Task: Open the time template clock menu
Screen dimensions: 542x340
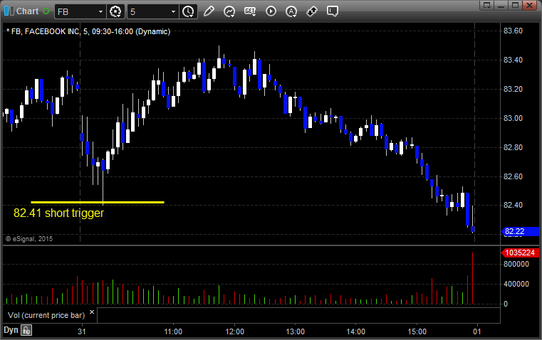Action: (189, 11)
